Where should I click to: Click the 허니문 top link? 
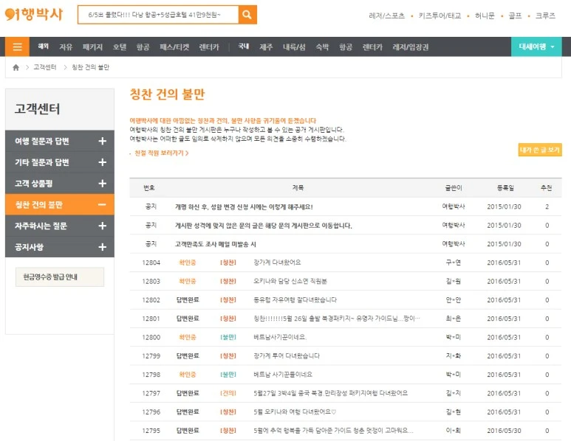point(485,15)
